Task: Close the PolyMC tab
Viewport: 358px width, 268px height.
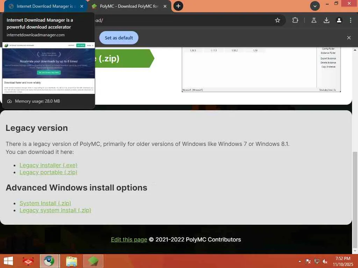Action: click(165, 6)
